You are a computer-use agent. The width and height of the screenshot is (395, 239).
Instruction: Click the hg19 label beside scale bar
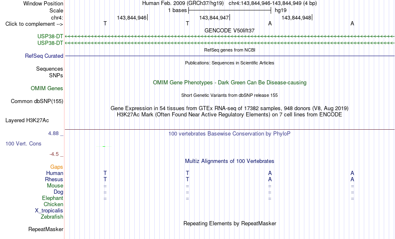281,10
